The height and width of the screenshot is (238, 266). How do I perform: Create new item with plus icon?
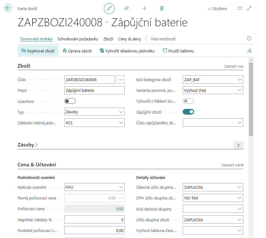click(x=145, y=8)
